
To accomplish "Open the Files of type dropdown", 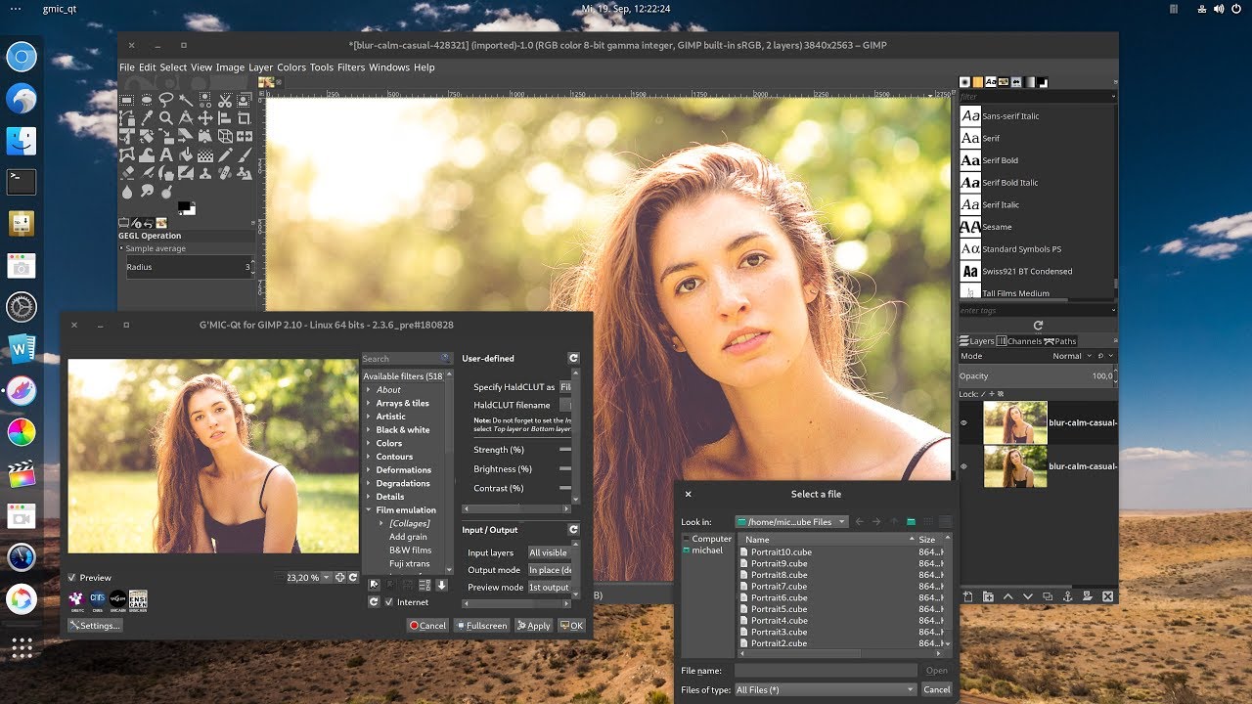I will pyautogui.click(x=826, y=689).
